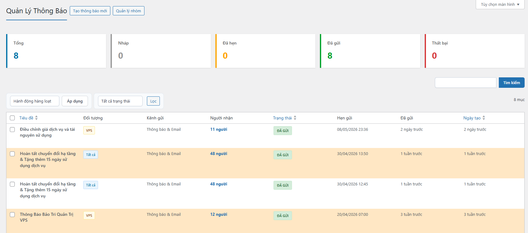Click the 'Nháp' summary card
The height and width of the screenshot is (233, 528).
(x=161, y=51)
